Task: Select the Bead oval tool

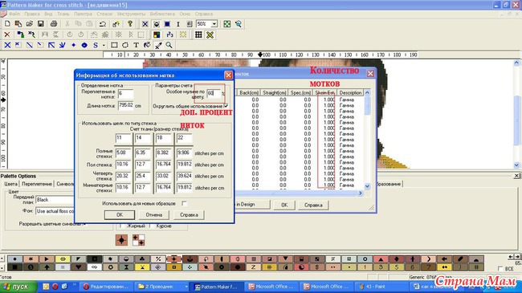Action: click(x=84, y=45)
